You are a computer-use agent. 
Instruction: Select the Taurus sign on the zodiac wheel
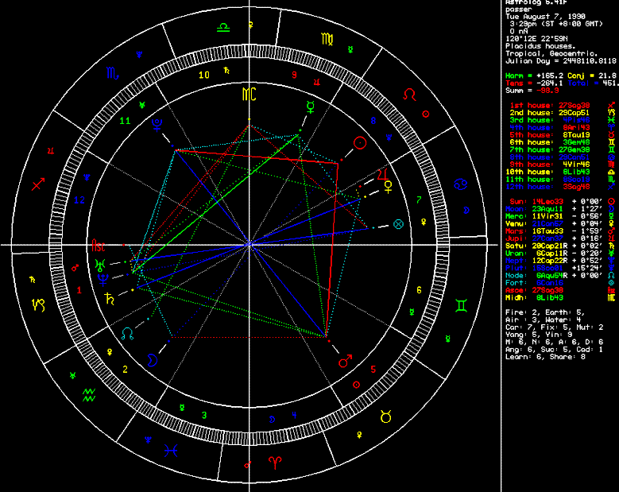[x=389, y=416]
